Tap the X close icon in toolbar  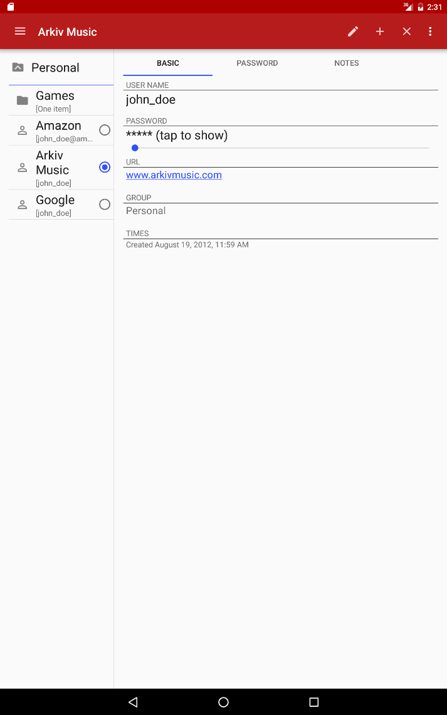click(406, 31)
